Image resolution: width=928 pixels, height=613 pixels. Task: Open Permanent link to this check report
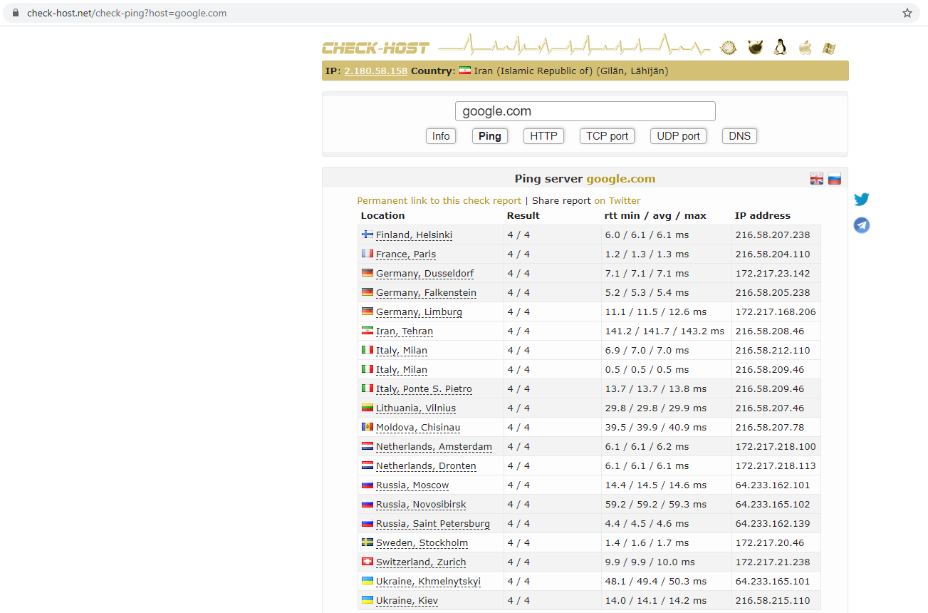pyautogui.click(x=439, y=200)
